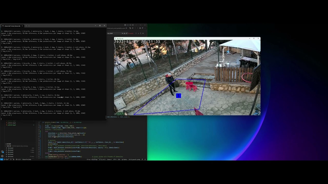
Task: Open a new terminal tab with plus button
Action: (26, 26)
